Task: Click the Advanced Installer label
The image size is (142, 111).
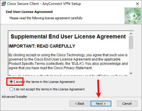Action: pyautogui.click(x=14, y=97)
